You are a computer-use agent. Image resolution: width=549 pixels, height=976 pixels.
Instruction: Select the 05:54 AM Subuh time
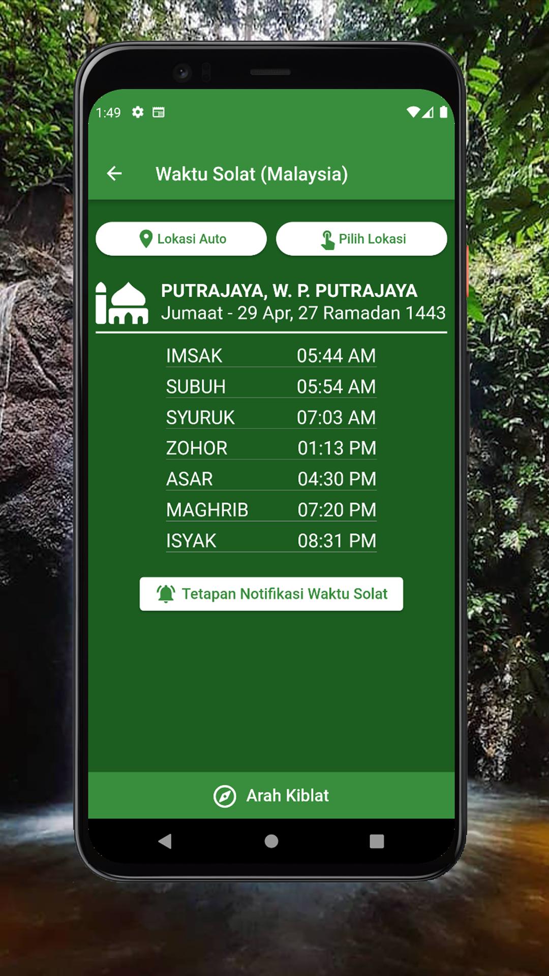[x=336, y=387]
